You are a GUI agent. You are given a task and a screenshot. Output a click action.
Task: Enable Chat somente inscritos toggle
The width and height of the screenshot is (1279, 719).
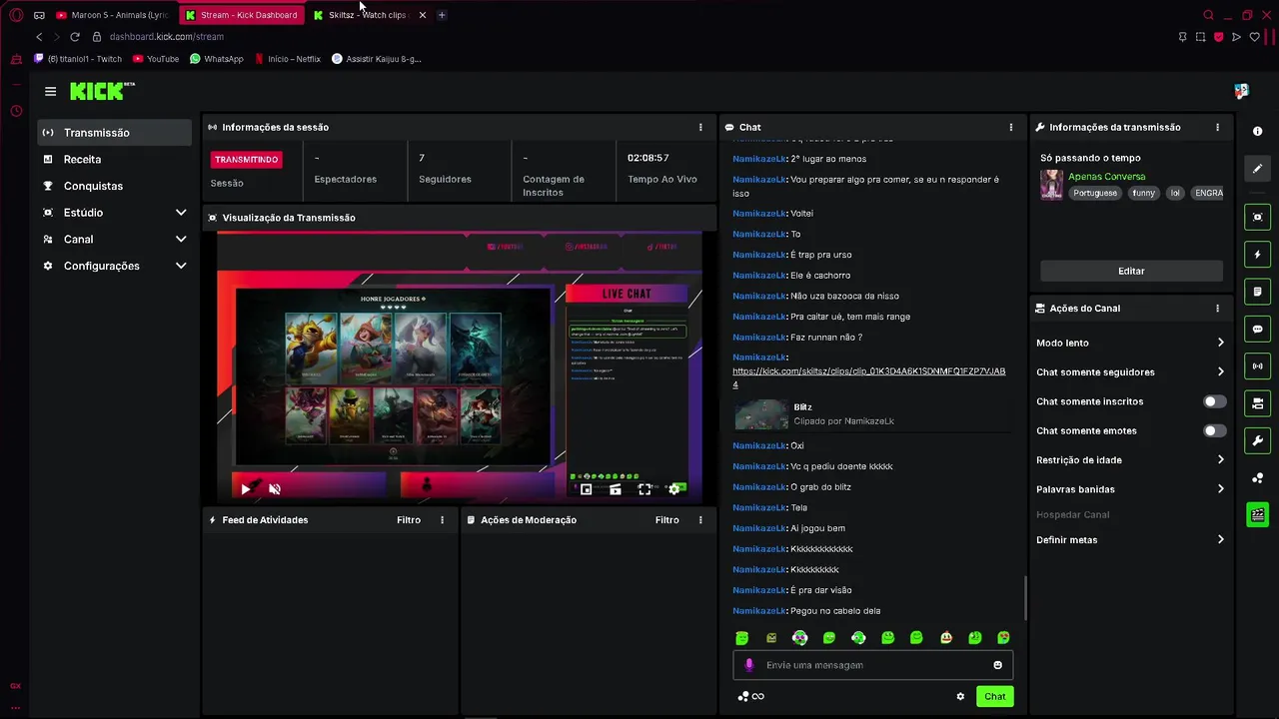point(1214,401)
